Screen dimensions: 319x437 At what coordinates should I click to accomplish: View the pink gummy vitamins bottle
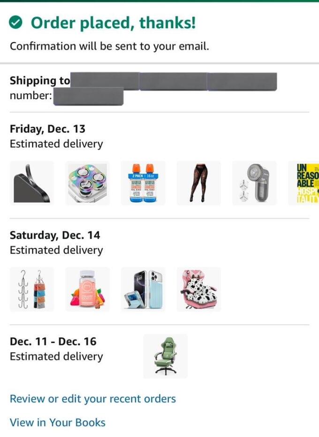click(87, 289)
